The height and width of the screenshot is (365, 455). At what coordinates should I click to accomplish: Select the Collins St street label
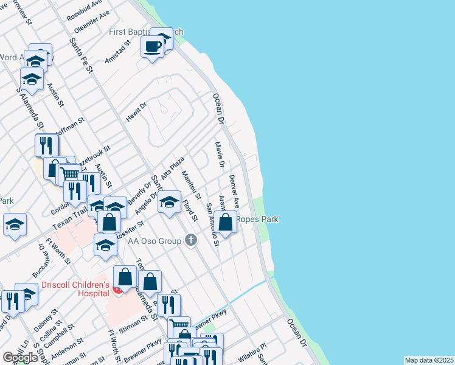click(51, 331)
